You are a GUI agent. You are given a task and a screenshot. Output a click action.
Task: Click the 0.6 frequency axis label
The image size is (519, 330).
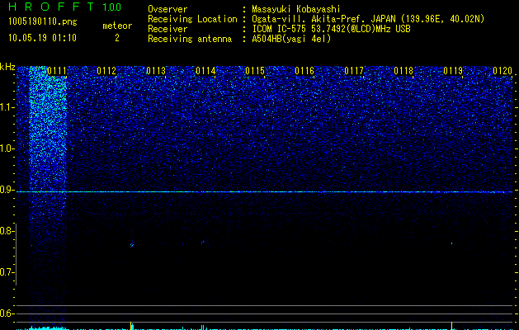7,313
